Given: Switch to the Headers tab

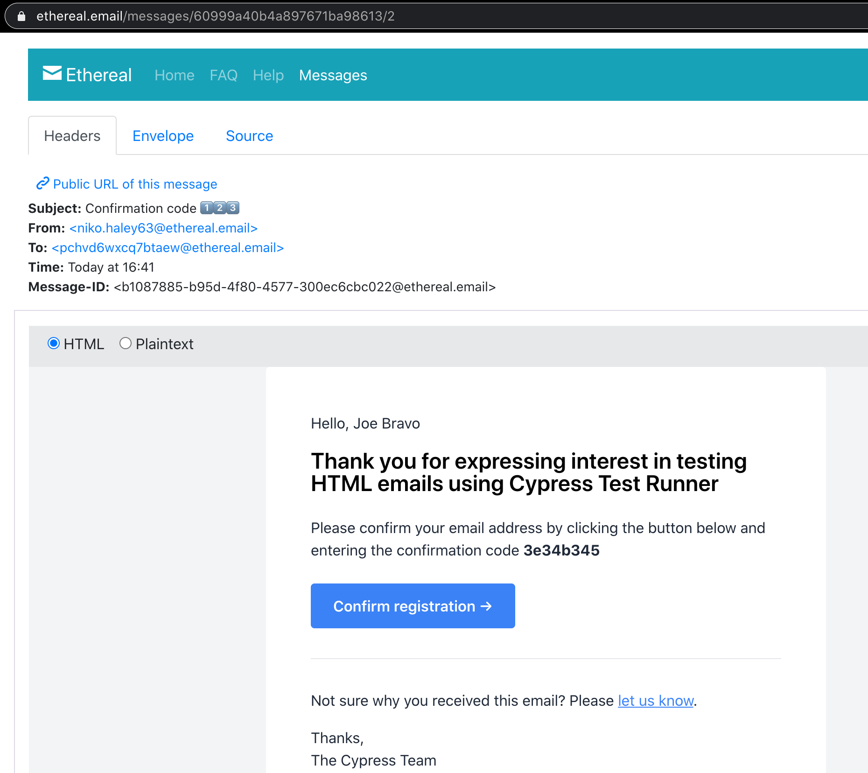Looking at the screenshot, I should point(72,136).
